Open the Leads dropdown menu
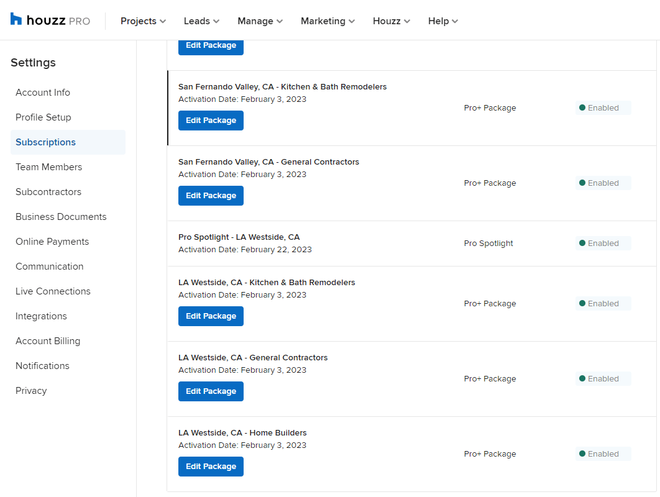 pos(201,21)
